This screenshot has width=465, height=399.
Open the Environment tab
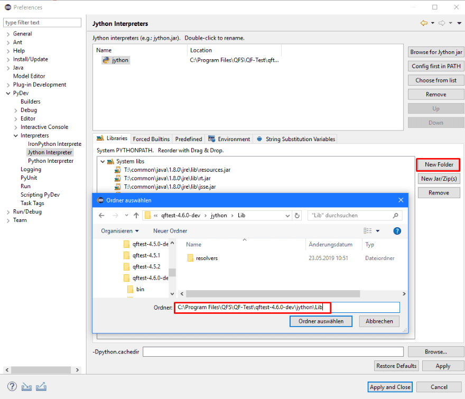(x=229, y=139)
